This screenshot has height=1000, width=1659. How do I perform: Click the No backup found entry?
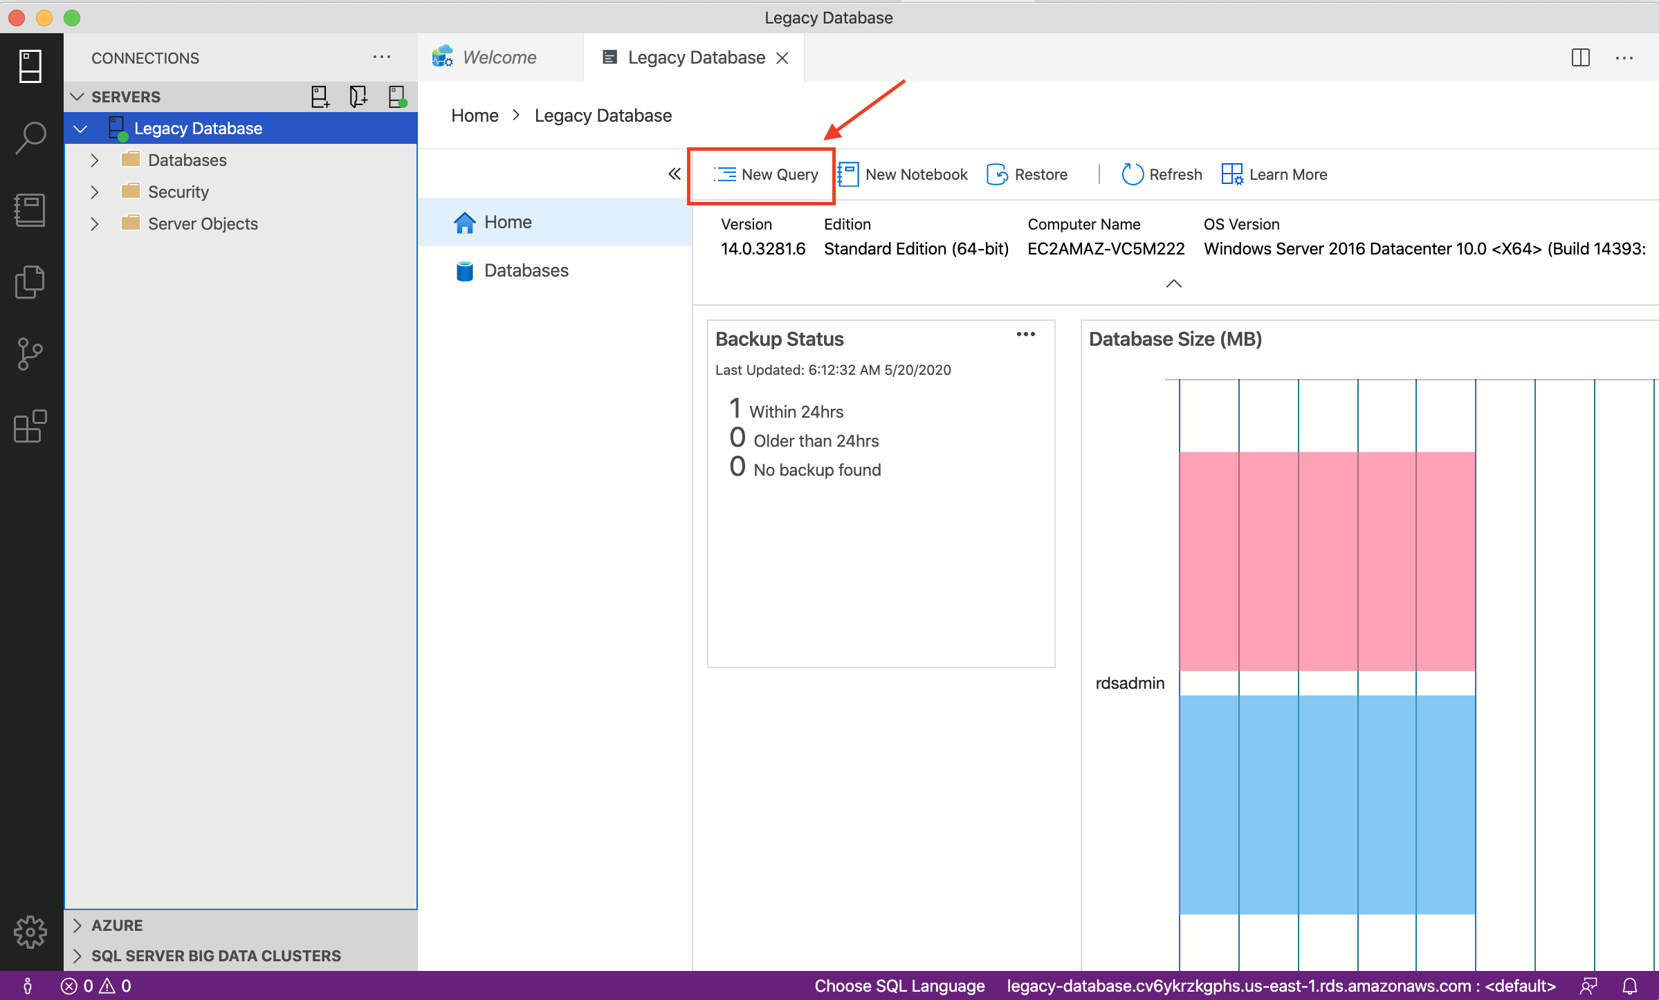tap(805, 468)
